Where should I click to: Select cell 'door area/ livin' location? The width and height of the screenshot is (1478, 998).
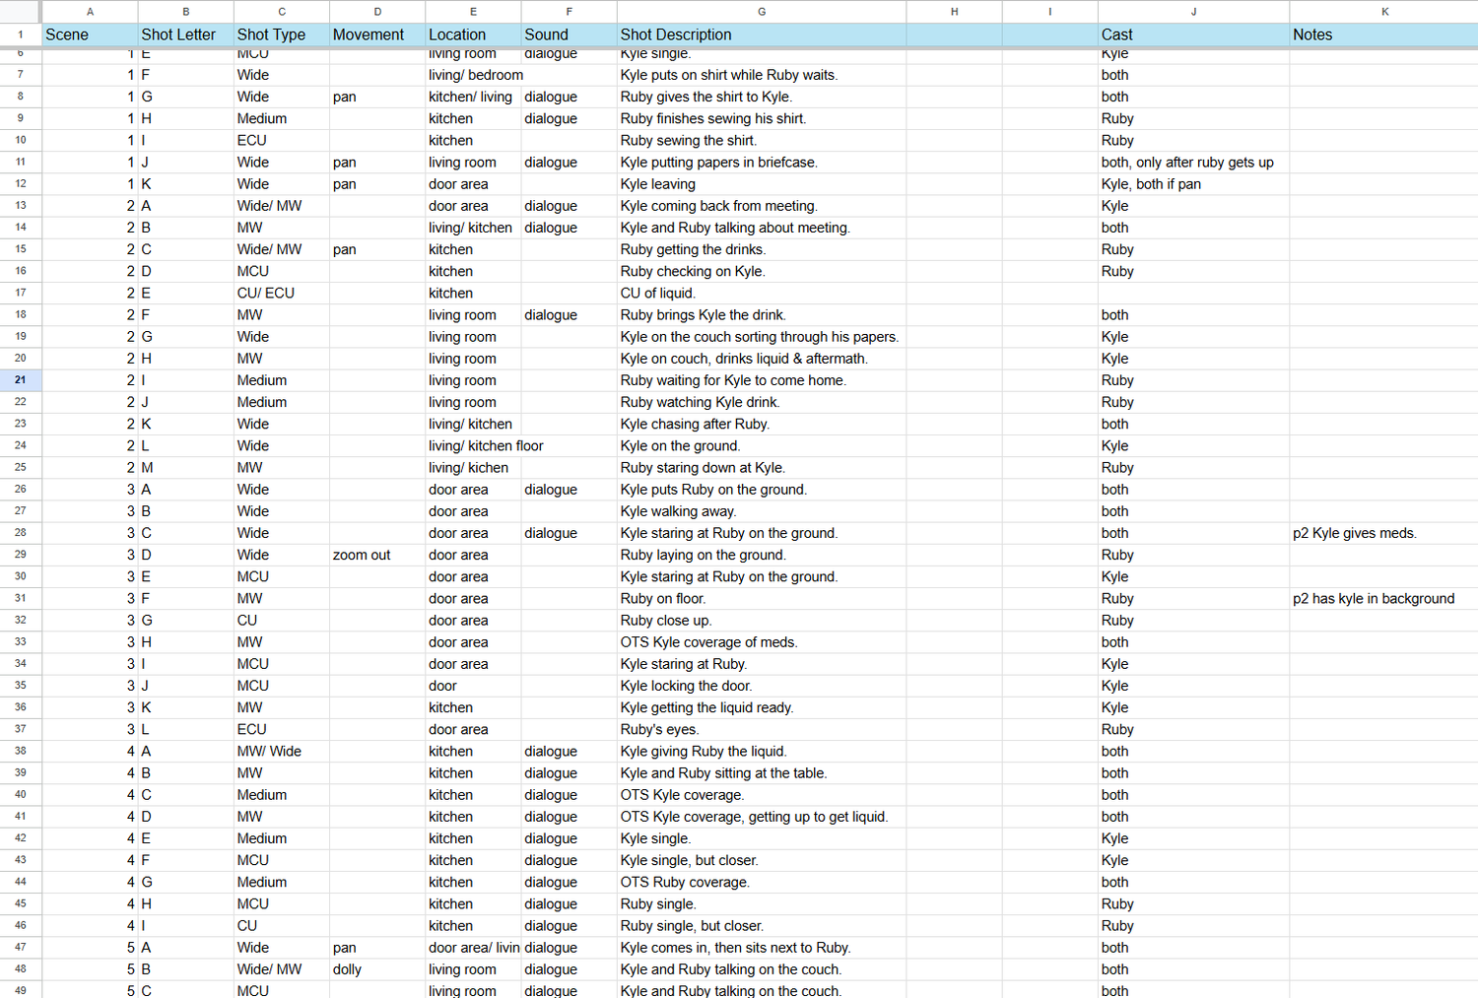[473, 948]
